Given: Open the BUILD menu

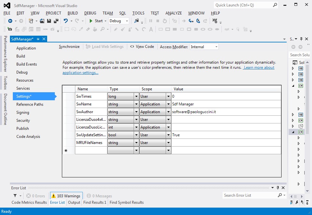Looking at the screenshot, I should [72, 13].
